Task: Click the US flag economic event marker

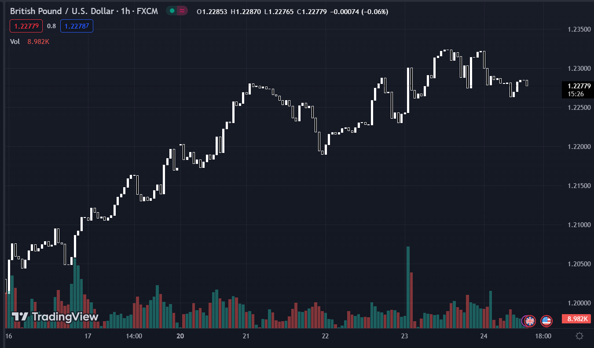Action: [x=546, y=321]
